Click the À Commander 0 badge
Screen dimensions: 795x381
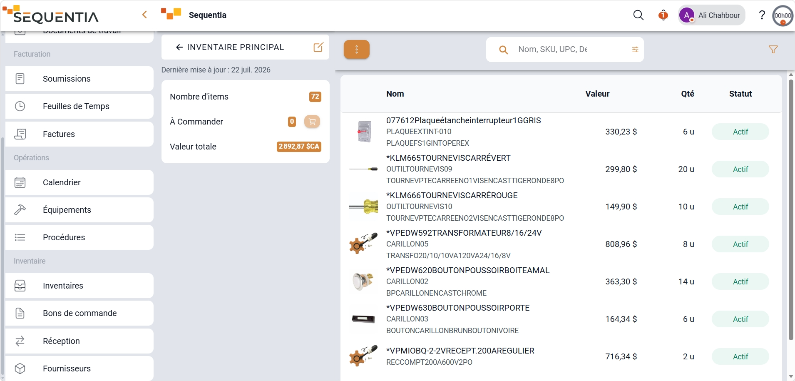coord(292,122)
